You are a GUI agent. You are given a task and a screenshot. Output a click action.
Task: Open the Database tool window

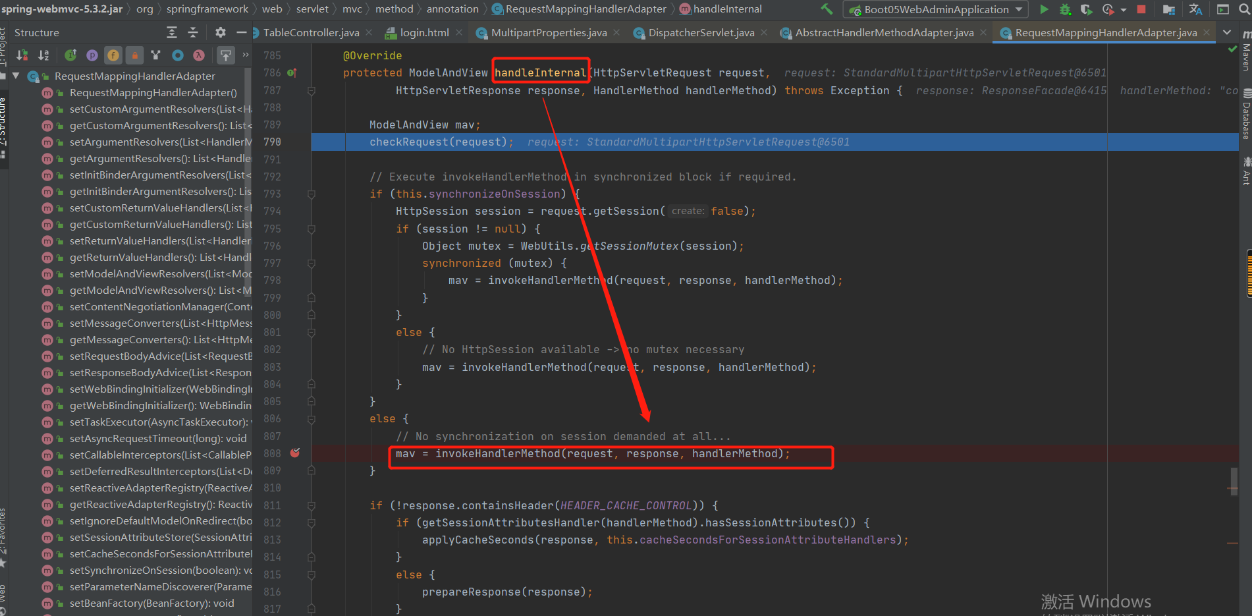click(1245, 115)
